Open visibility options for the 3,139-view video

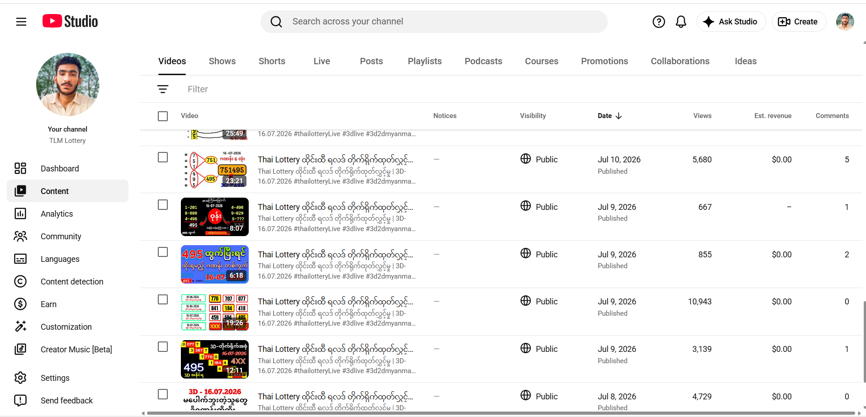539,349
